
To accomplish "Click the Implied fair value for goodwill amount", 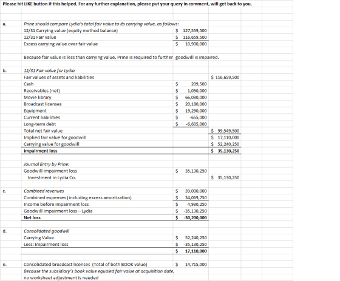I will pos(225,137).
